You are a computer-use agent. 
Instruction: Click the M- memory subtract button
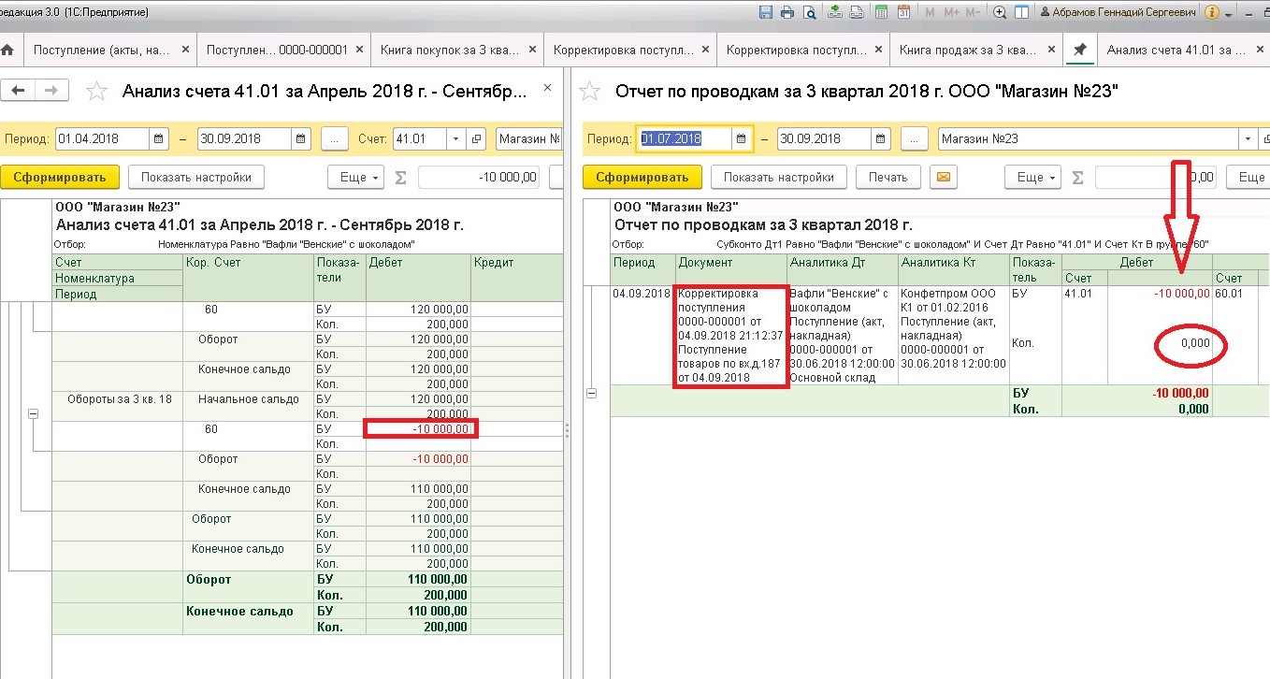click(974, 12)
